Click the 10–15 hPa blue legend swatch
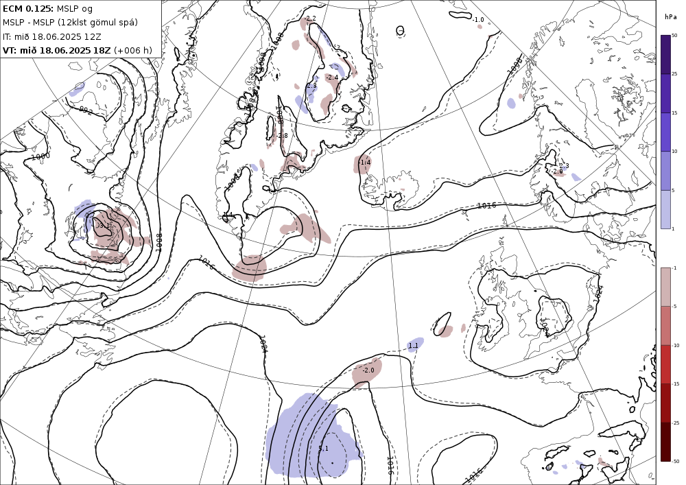This screenshot has height=485, width=686. click(665, 132)
